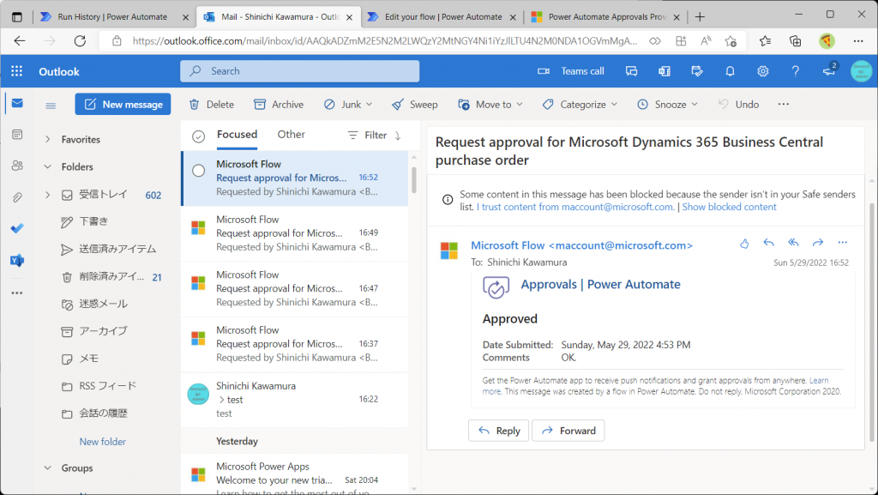Open the account profile picture menu
This screenshot has height=495, width=878.
pos(861,71)
